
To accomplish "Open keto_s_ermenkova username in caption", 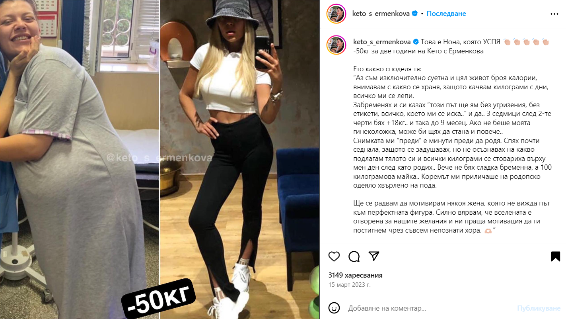I will pos(382,41).
